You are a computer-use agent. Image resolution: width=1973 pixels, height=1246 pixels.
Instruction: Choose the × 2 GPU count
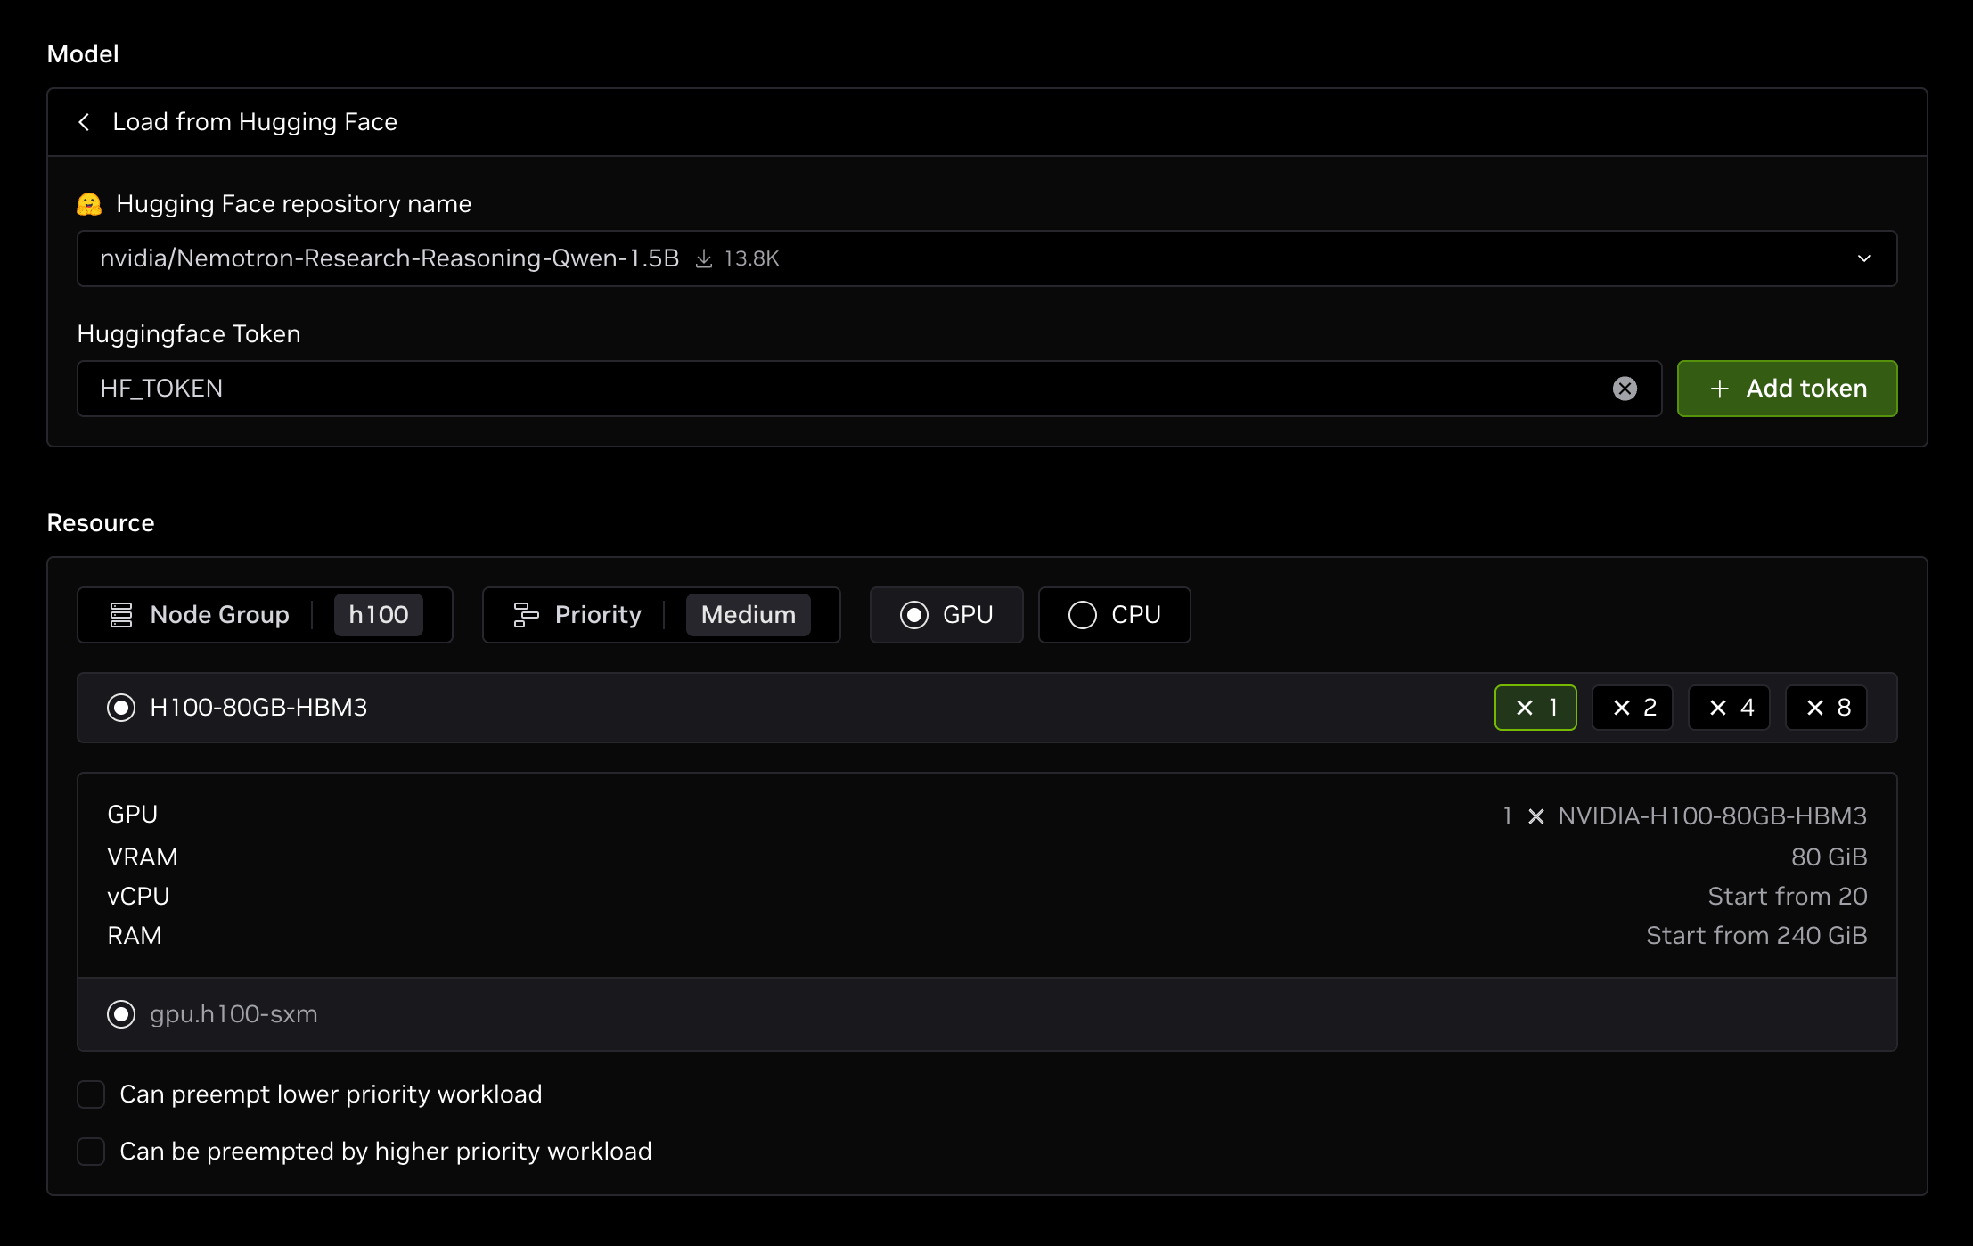[x=1633, y=708]
